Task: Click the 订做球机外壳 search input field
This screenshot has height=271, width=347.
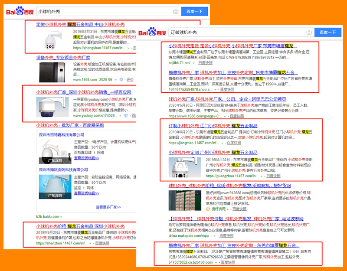Action: (x=241, y=33)
